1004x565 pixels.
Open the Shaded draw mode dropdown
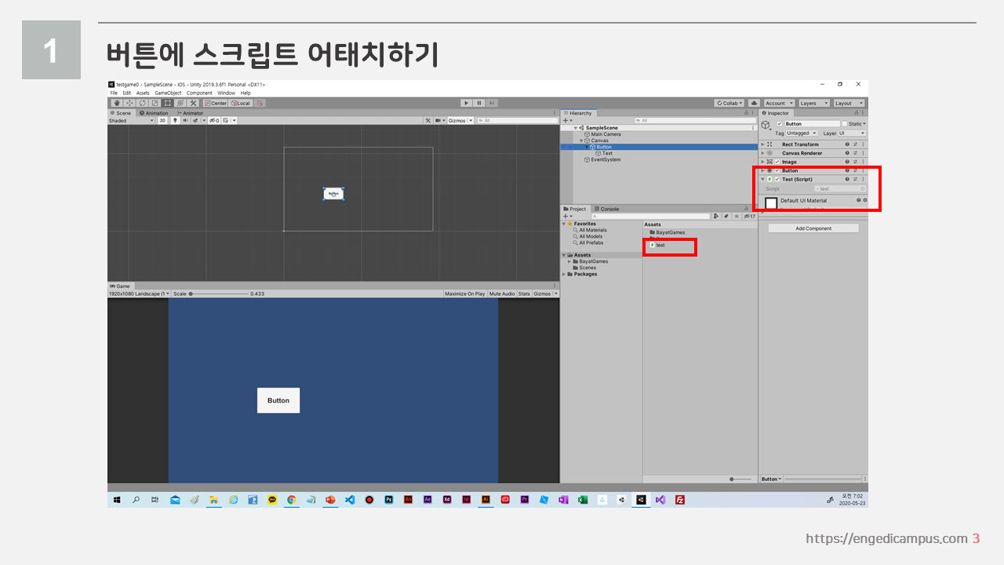132,120
